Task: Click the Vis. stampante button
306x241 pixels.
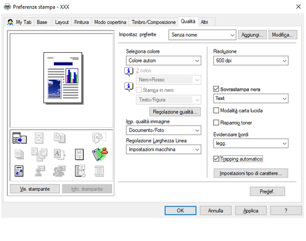Action: tap(35, 189)
